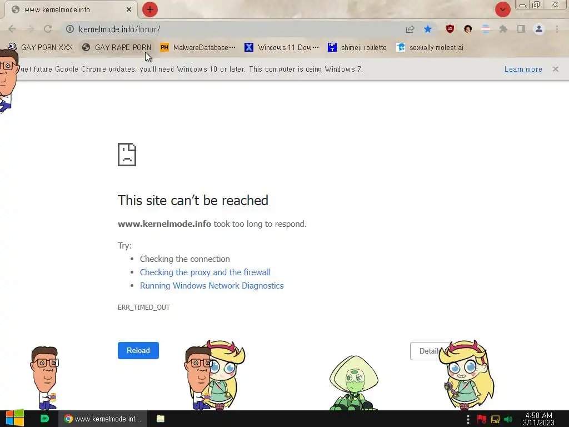The image size is (569, 427).
Task: Click the share this page icon
Action: click(410, 29)
